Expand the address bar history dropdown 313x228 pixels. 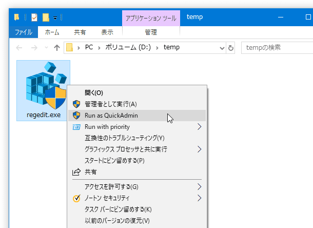coord(222,48)
